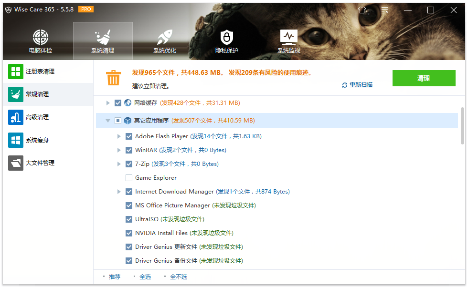Expand the 网络缓存 tree node
This screenshot has width=468, height=287.
pyautogui.click(x=108, y=103)
